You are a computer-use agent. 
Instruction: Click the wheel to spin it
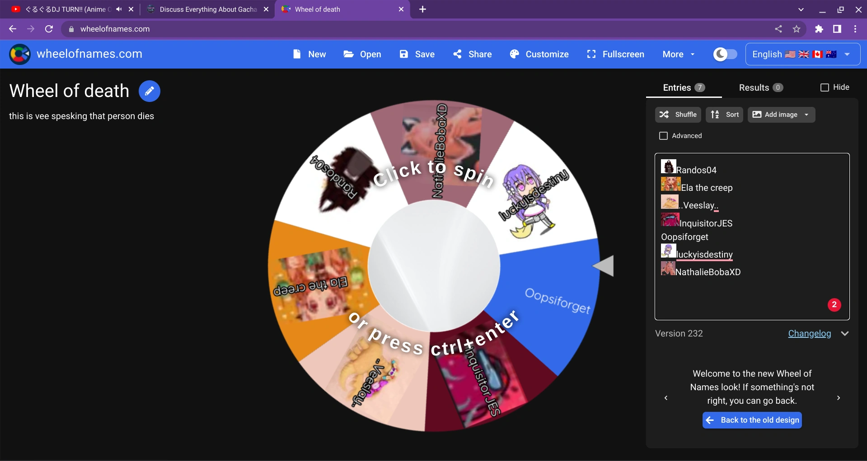[434, 266]
